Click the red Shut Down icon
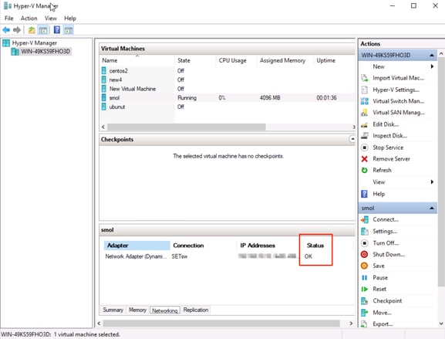The width and height of the screenshot is (445, 339). click(364, 254)
